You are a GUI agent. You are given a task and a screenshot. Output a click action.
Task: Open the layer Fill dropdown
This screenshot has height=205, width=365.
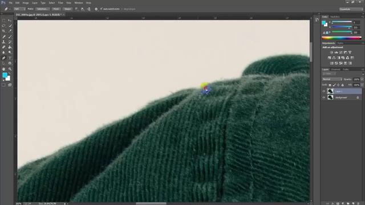(x=362, y=85)
